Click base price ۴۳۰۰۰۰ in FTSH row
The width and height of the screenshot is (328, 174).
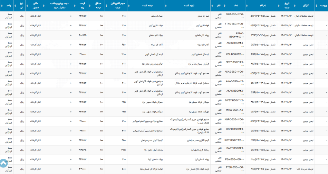pyautogui.click(x=83, y=169)
